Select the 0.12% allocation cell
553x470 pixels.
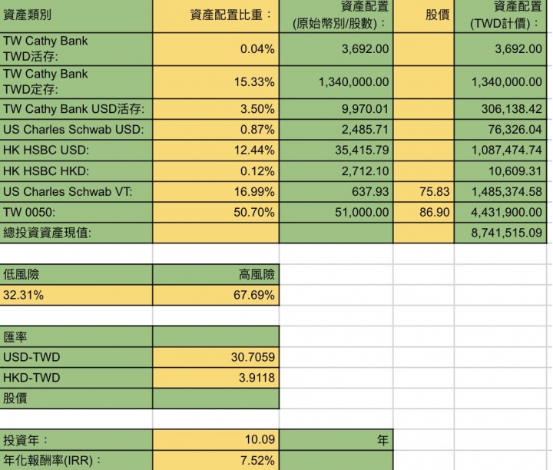[x=216, y=171]
